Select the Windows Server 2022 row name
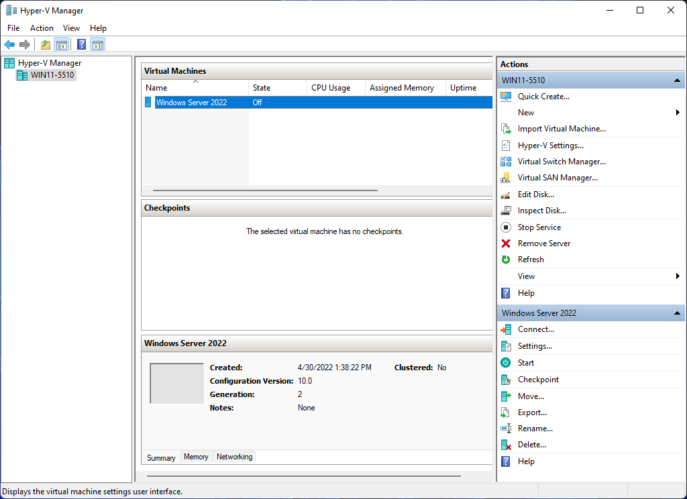687x499 pixels. click(x=191, y=103)
